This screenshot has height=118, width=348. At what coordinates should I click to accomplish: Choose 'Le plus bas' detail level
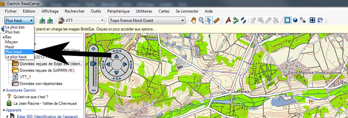point(19,27)
